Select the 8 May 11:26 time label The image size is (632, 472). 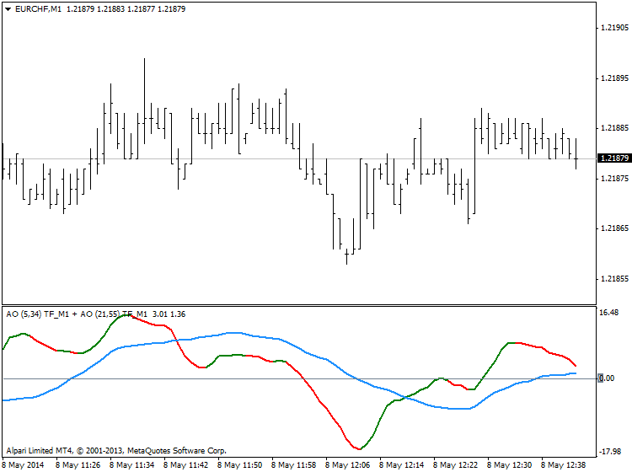tap(78, 464)
